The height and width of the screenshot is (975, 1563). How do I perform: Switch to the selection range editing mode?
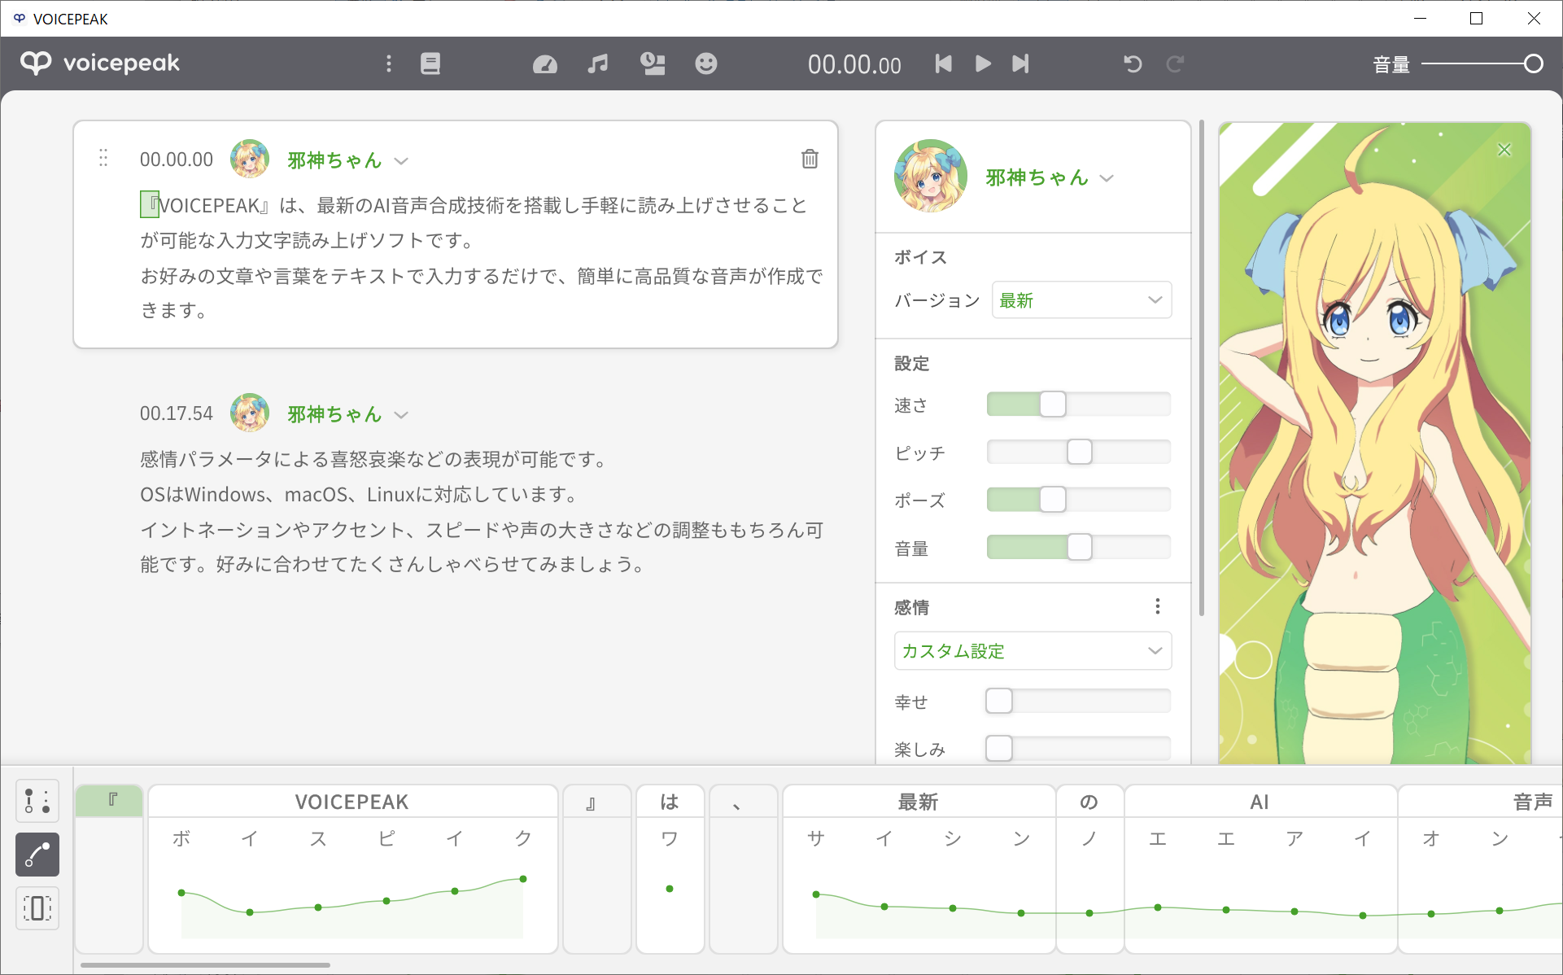(x=37, y=908)
